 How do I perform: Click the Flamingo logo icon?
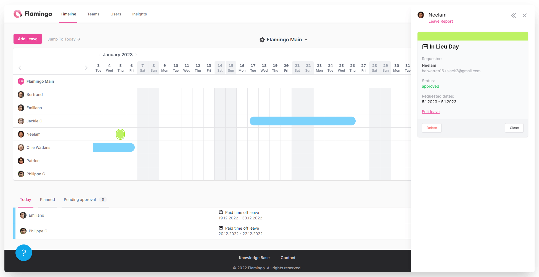click(18, 14)
